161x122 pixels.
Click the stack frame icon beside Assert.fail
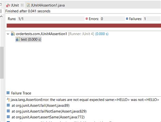[x=8, y=105]
